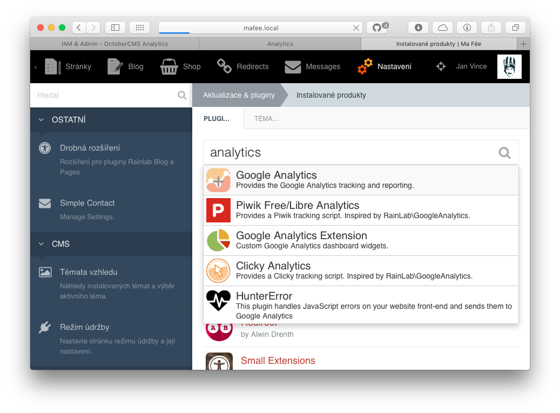Click the Instalované produkty breadcrumb
The width and height of the screenshot is (560, 413).
331,95
